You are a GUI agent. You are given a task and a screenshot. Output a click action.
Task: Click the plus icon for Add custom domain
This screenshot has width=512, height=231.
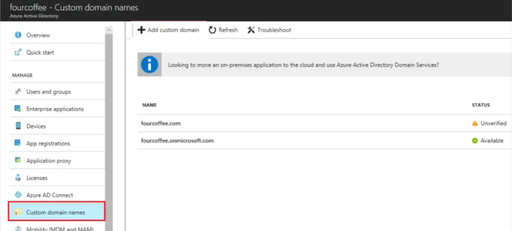(x=140, y=30)
